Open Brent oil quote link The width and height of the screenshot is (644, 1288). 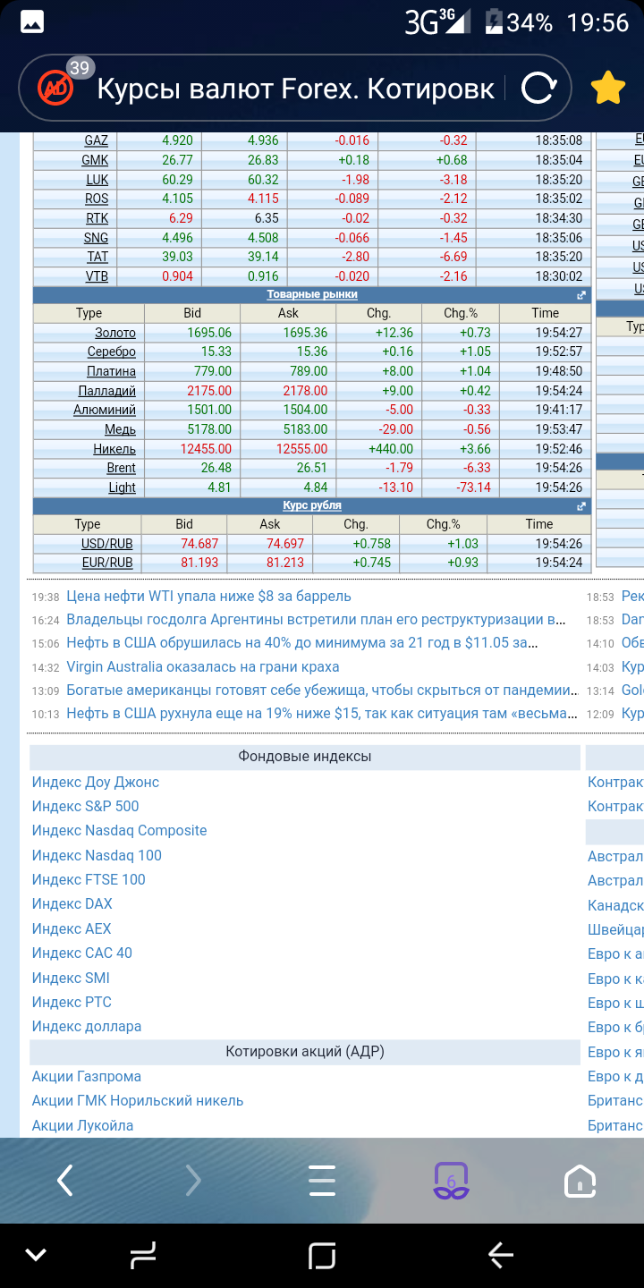(x=121, y=468)
